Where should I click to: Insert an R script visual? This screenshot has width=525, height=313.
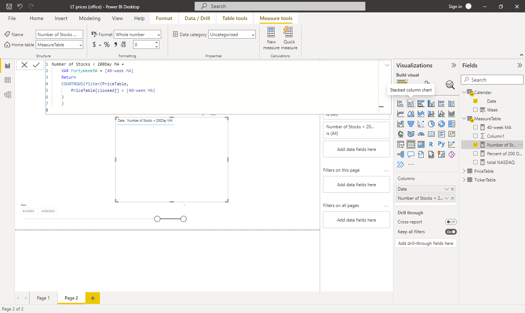click(431, 144)
